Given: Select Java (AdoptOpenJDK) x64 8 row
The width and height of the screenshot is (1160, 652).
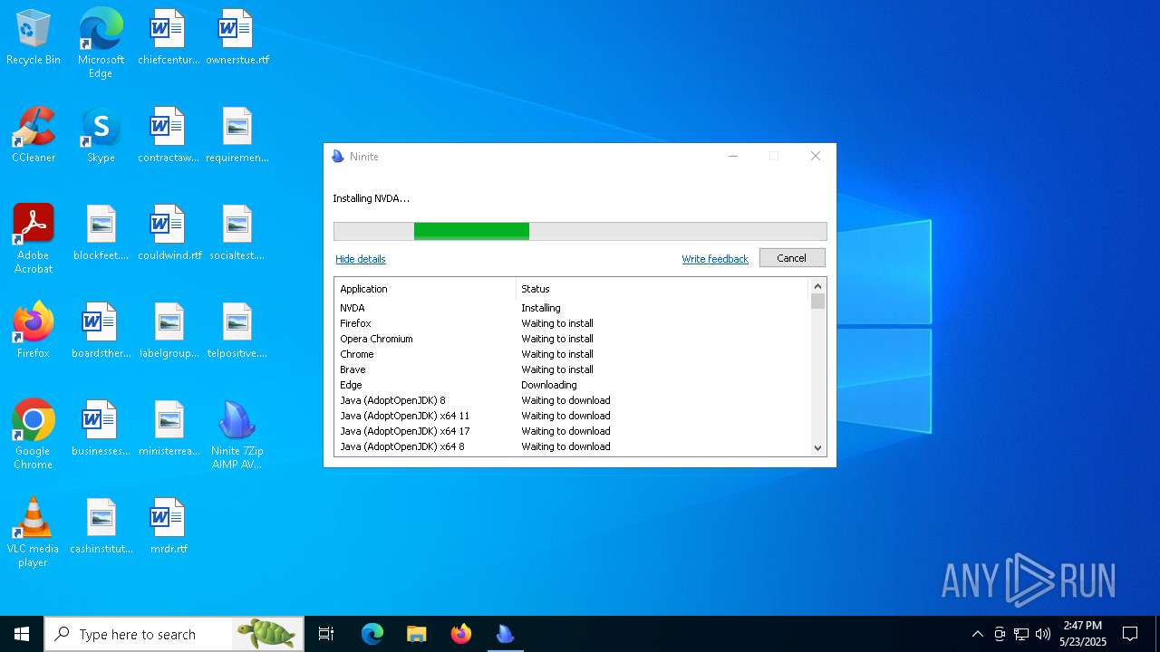Looking at the screenshot, I should pos(571,446).
